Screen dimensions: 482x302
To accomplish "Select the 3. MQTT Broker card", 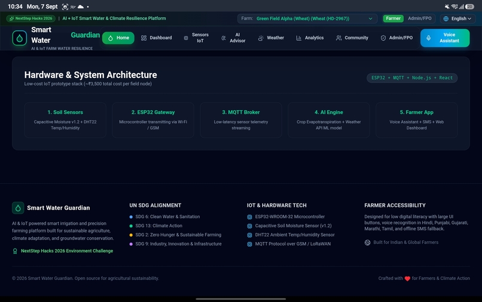I will [241, 120].
